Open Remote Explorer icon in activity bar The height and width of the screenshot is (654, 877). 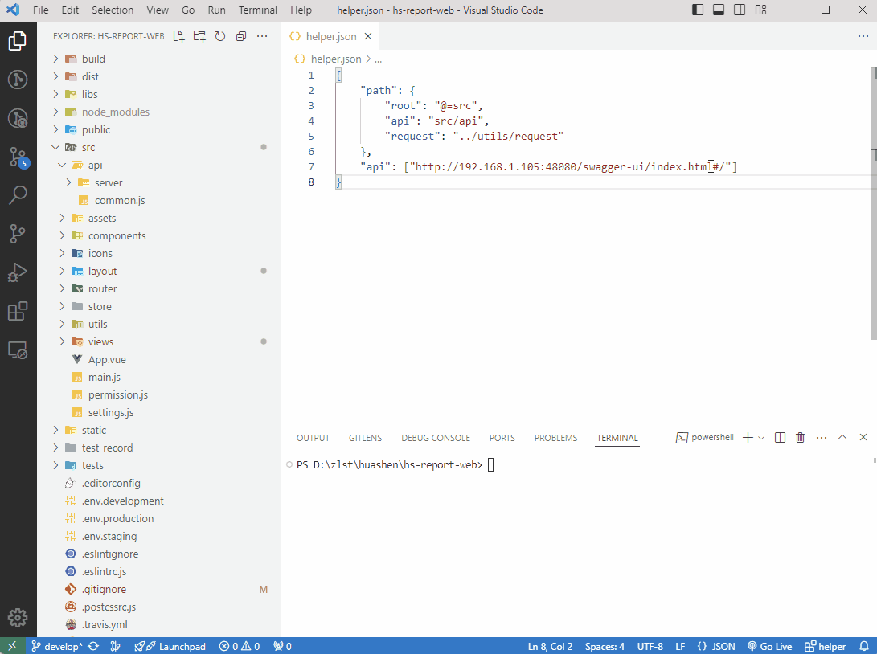(x=18, y=350)
